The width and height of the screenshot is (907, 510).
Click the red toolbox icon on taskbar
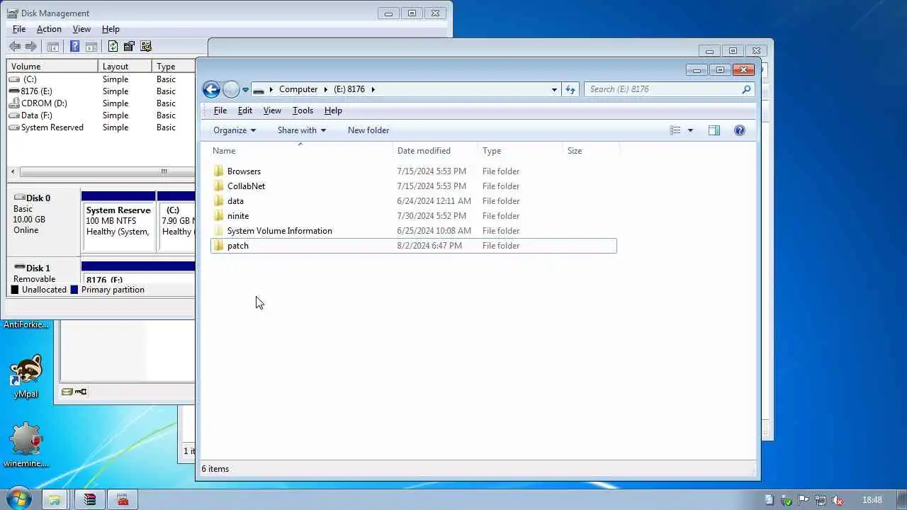(x=122, y=499)
